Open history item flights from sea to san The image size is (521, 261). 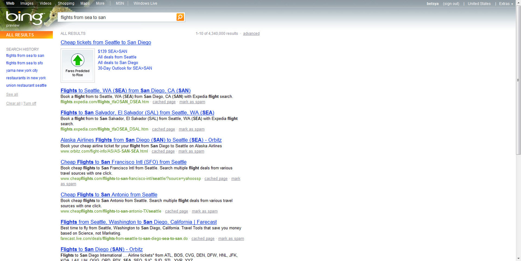tap(25, 56)
